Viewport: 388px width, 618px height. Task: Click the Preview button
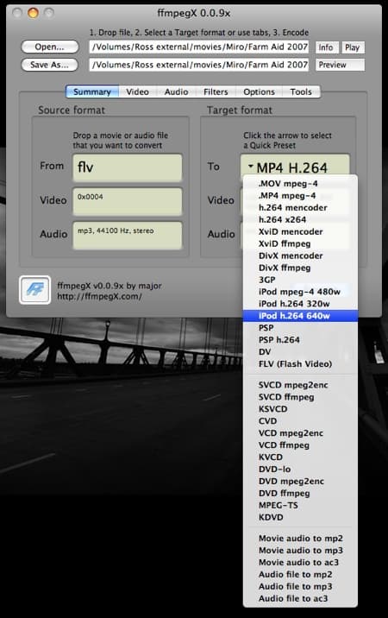pyautogui.click(x=340, y=65)
